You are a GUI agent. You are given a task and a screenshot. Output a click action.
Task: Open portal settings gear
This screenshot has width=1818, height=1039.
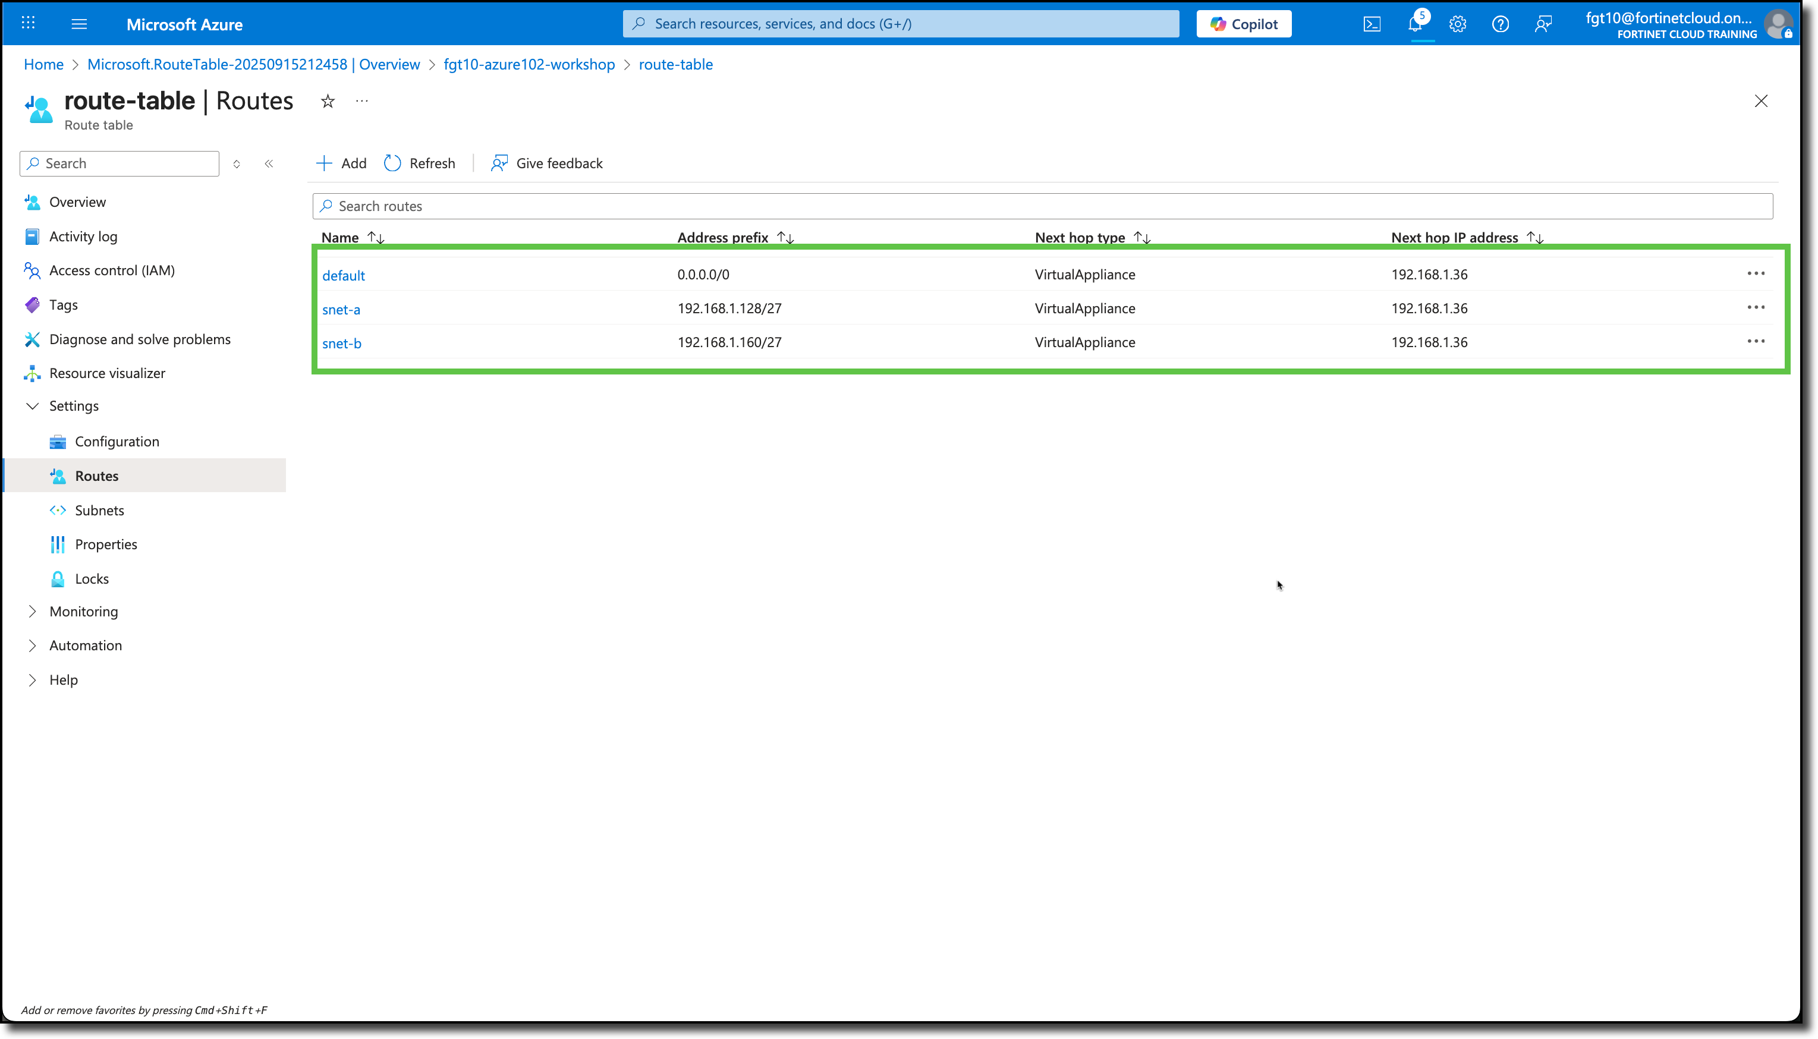(x=1457, y=24)
